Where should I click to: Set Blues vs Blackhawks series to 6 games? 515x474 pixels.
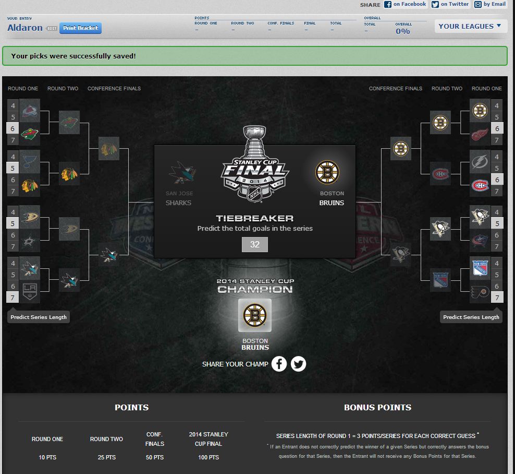click(13, 180)
